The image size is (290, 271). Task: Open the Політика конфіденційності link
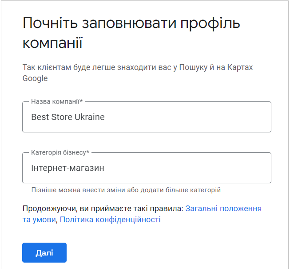110,219
